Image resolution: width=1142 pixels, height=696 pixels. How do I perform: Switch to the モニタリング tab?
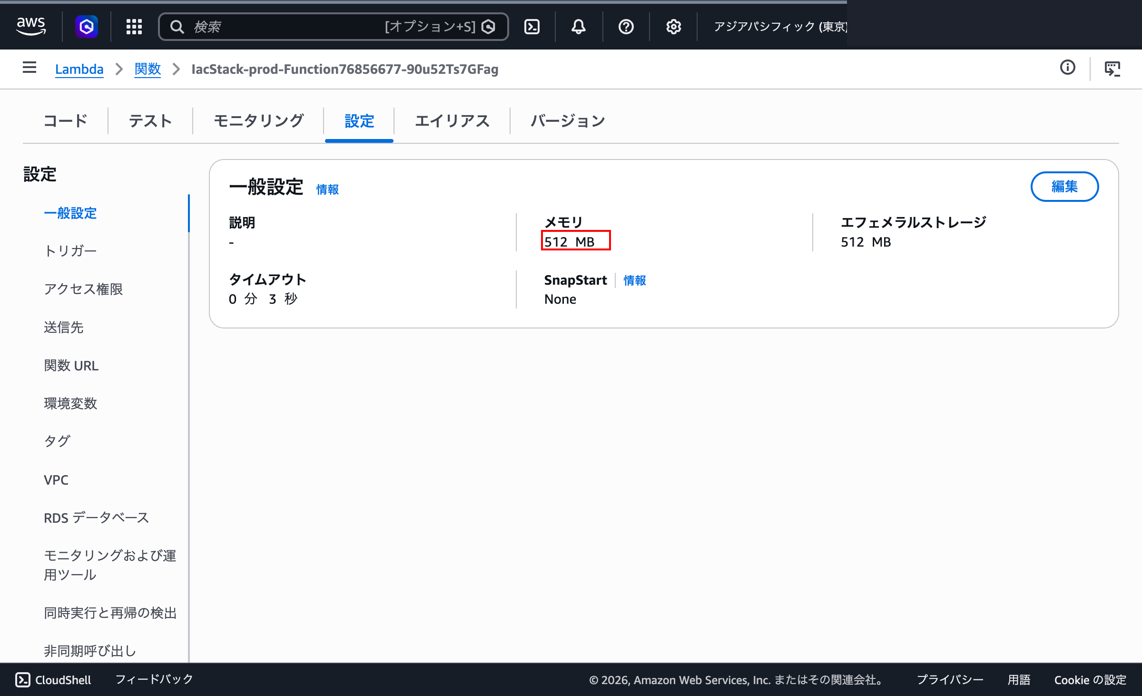pyautogui.click(x=259, y=121)
